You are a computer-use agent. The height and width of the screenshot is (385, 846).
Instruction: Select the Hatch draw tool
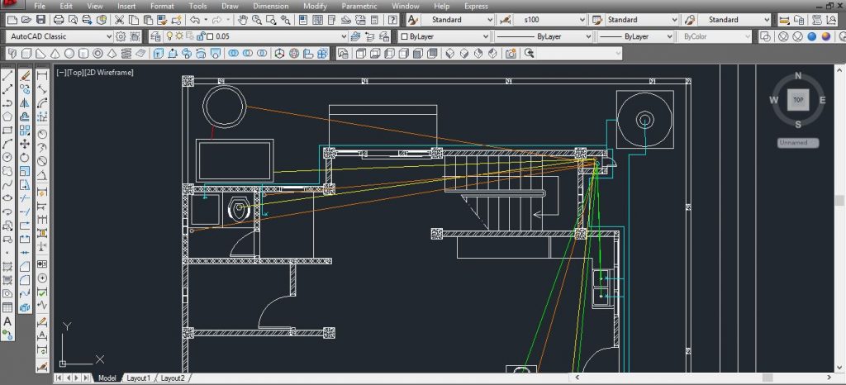click(x=7, y=266)
